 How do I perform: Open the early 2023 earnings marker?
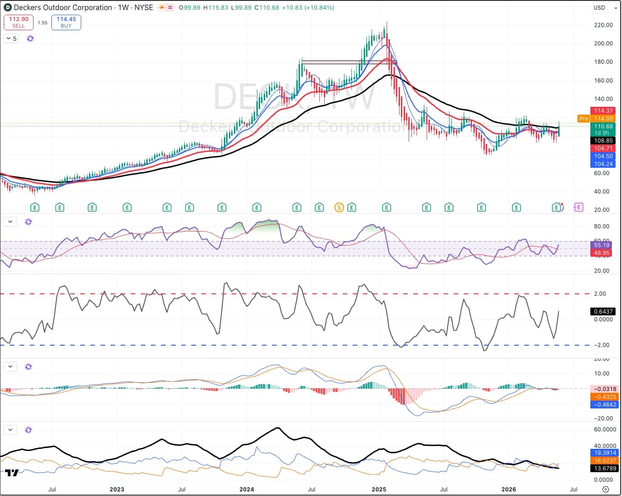coord(127,208)
